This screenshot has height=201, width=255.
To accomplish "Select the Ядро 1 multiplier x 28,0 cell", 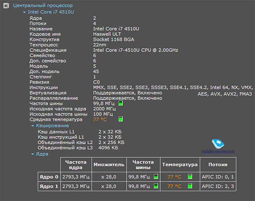I will point(109,186).
